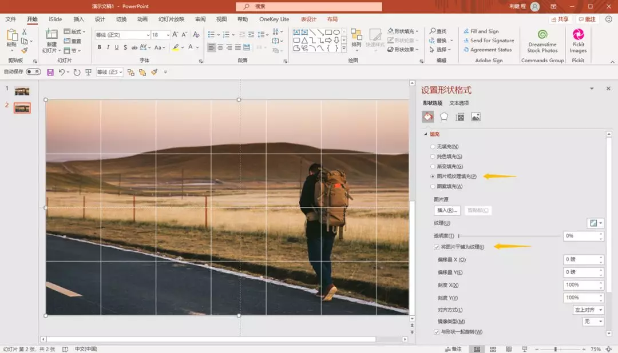Select the 无填充 radio option

click(x=433, y=147)
